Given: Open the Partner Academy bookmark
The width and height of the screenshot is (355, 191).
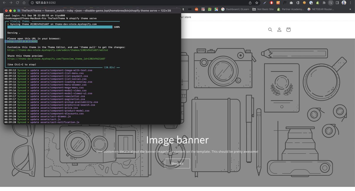Looking at the screenshot, I should (x=291, y=9).
